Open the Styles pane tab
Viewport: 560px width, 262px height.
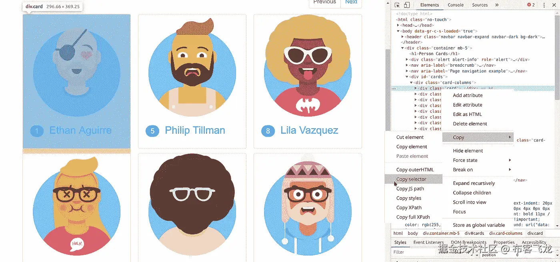(400, 242)
